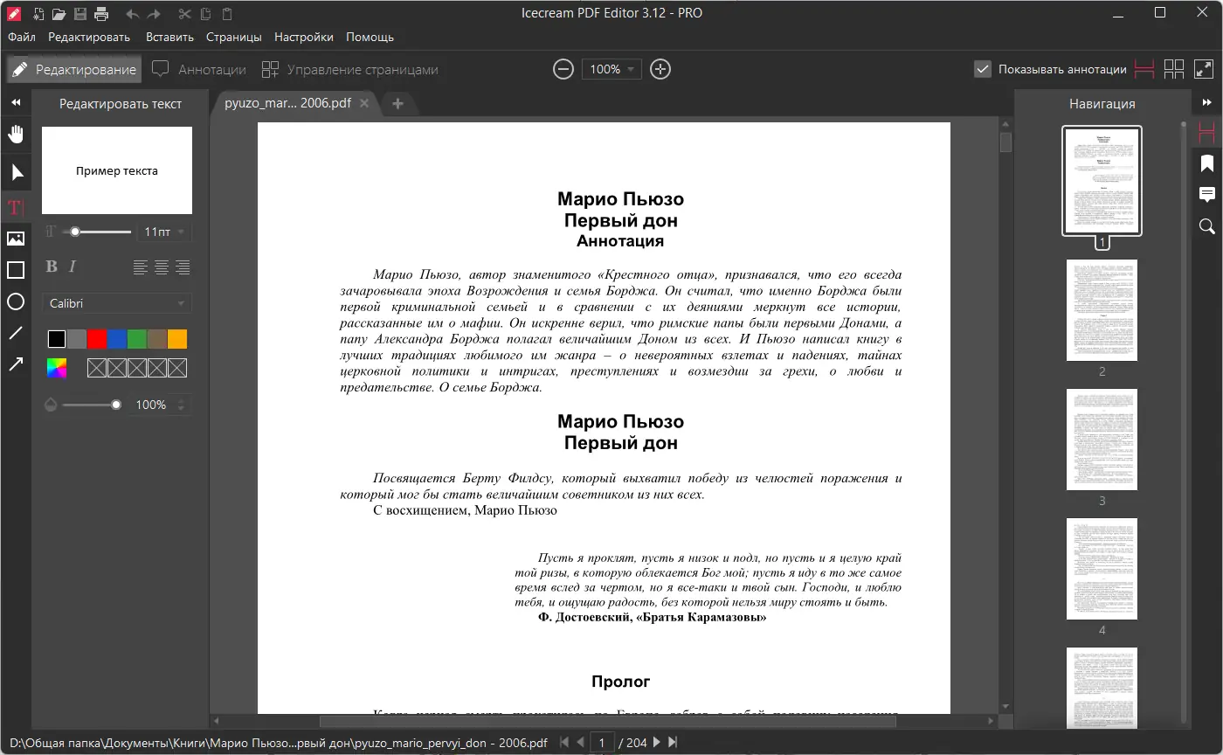Choose the Insert Image tool

(16, 239)
